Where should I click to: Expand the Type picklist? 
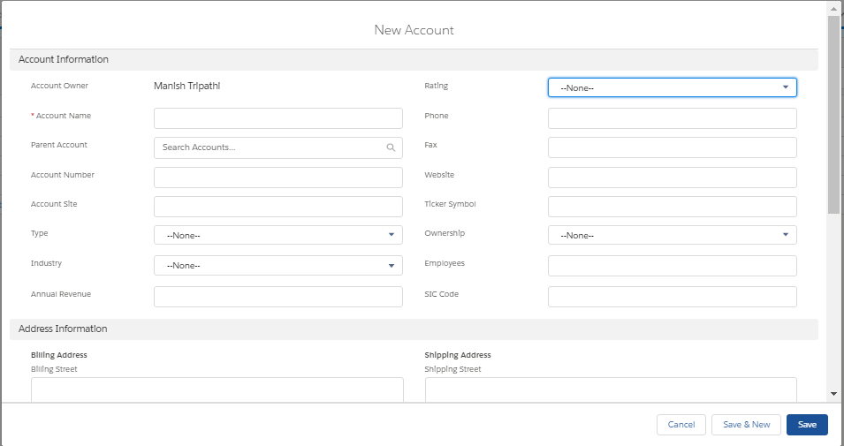click(278, 235)
